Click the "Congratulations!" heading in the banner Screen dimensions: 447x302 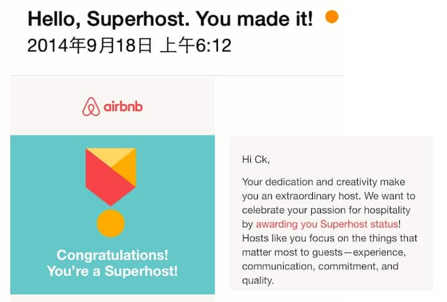point(112,255)
